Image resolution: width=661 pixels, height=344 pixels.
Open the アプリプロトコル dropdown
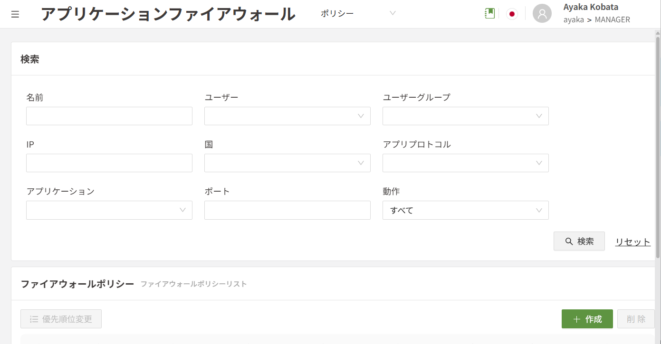coord(465,163)
